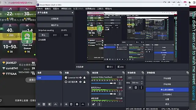Click 修改 for Stripchat-sasating stream
This screenshot has height=110, width=196.
tap(55, 35)
